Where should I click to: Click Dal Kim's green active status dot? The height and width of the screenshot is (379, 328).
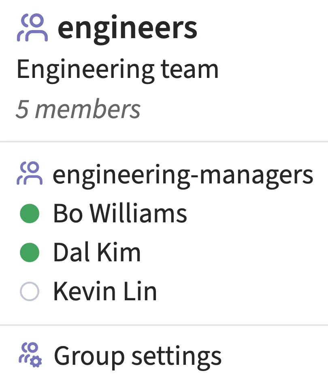tap(30, 252)
